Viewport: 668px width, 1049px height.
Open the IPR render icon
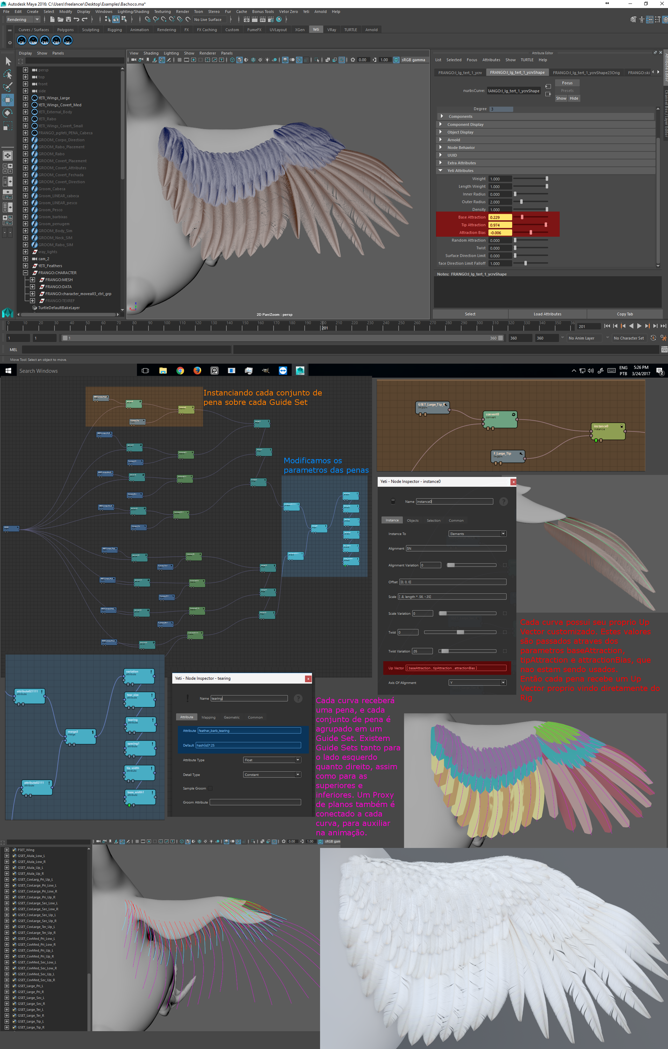pyautogui.click(x=262, y=20)
